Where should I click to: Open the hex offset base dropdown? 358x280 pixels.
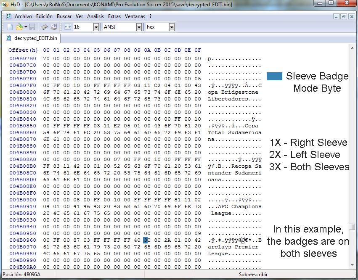pos(172,27)
